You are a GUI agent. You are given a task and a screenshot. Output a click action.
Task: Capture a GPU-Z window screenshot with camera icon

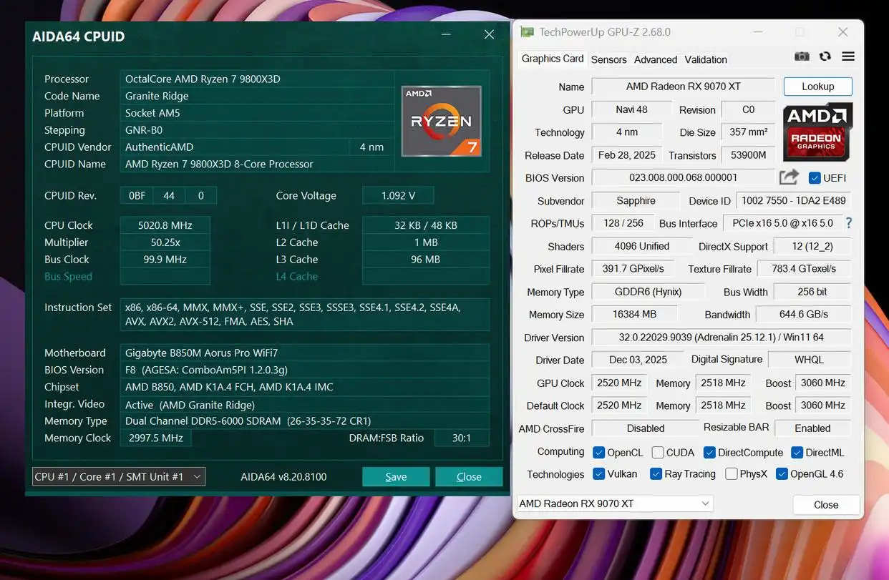click(x=802, y=56)
